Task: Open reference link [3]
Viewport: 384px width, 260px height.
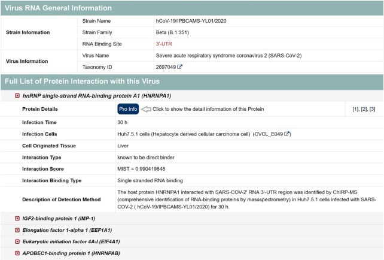Action: 372,109
